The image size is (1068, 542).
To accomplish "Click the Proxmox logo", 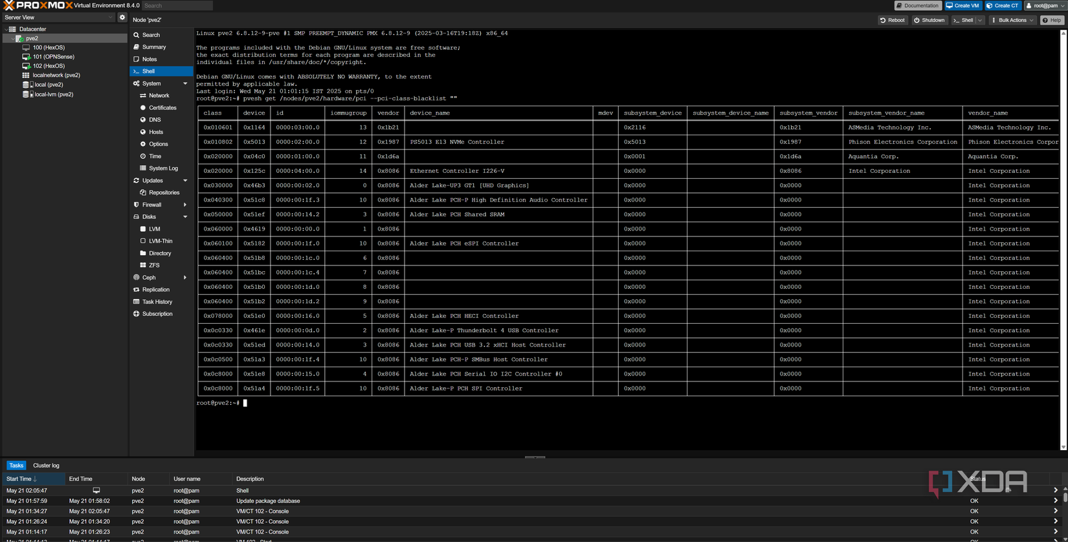I will [x=38, y=5].
